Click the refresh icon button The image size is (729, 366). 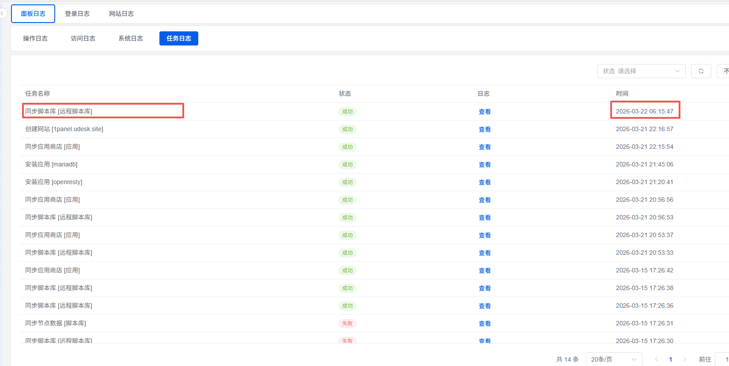coord(701,71)
